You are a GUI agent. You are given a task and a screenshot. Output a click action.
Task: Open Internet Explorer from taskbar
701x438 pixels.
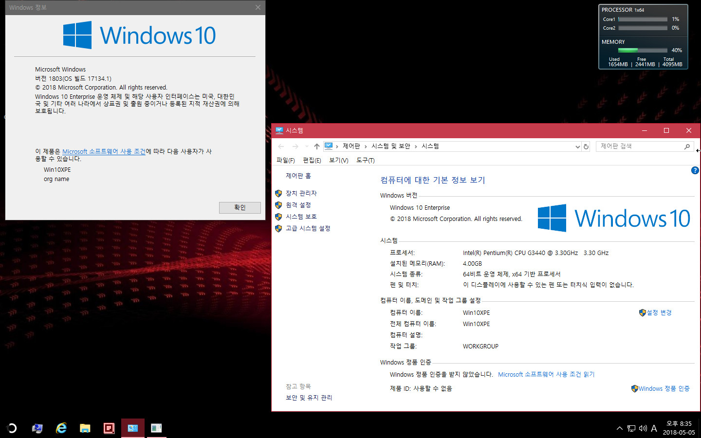(61, 428)
